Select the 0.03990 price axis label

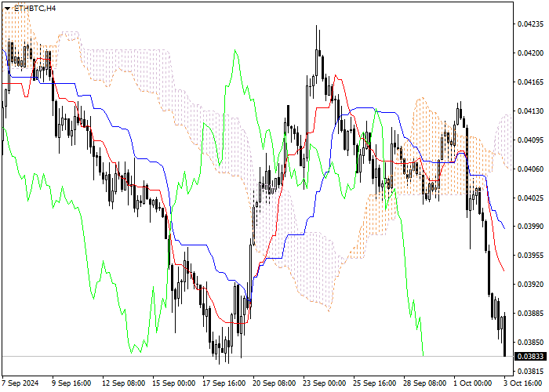point(531,226)
